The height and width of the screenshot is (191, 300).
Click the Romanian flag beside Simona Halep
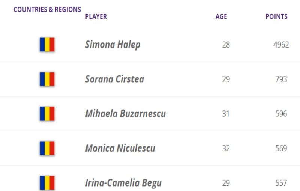pos(47,45)
